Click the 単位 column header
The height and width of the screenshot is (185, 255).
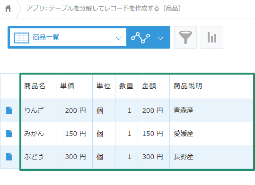pos(104,86)
